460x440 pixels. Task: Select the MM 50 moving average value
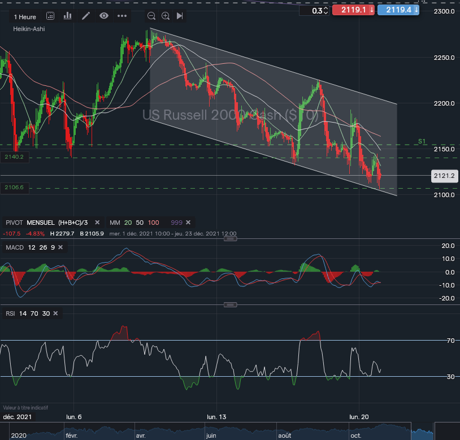click(140, 223)
